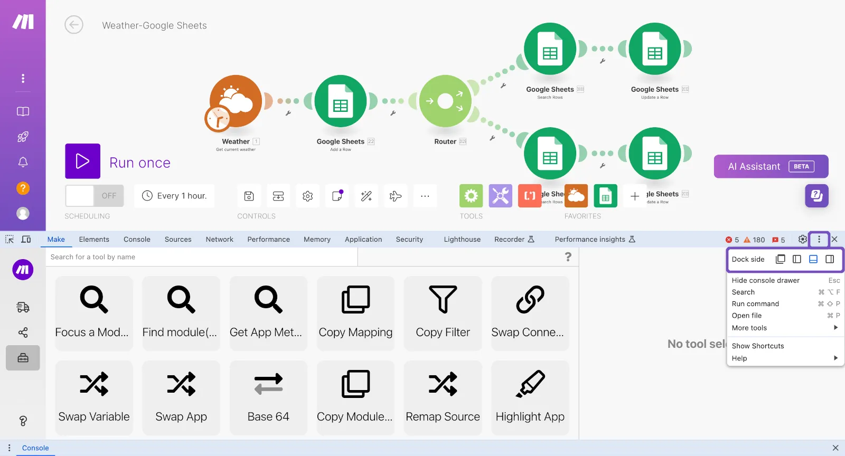Viewport: 845px width, 456px height.
Task: Click the tool search field
Action: 202,257
